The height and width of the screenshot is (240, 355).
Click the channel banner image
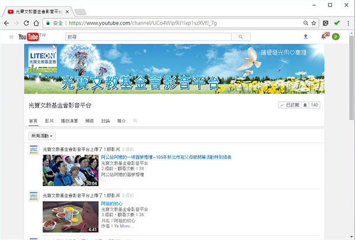[x=174, y=69]
